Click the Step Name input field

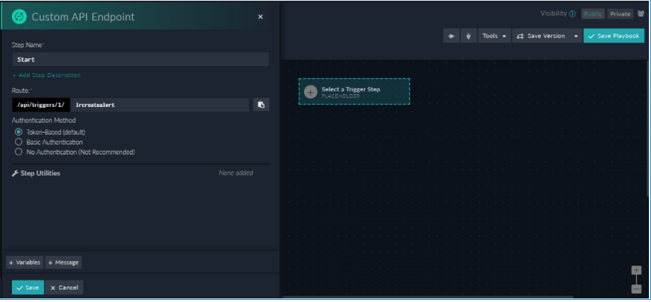[140, 60]
